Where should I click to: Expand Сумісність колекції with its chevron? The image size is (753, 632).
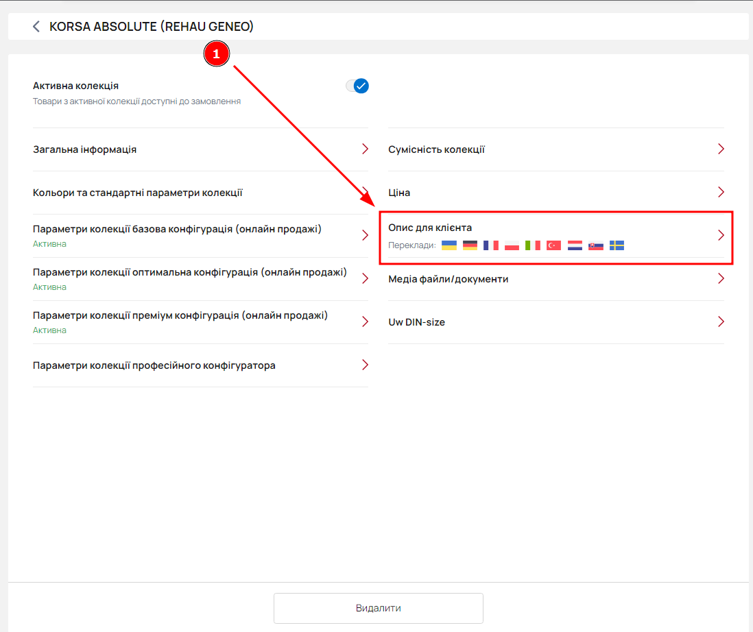(721, 149)
